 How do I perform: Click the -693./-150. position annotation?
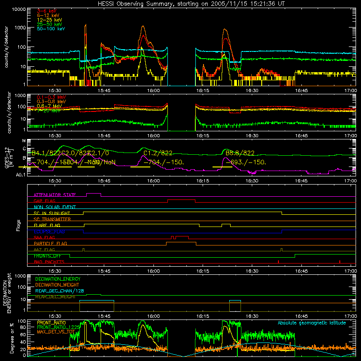(x=246, y=162)
